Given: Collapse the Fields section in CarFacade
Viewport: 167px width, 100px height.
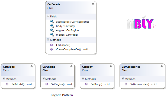Looking at the screenshot, I should (48, 16).
